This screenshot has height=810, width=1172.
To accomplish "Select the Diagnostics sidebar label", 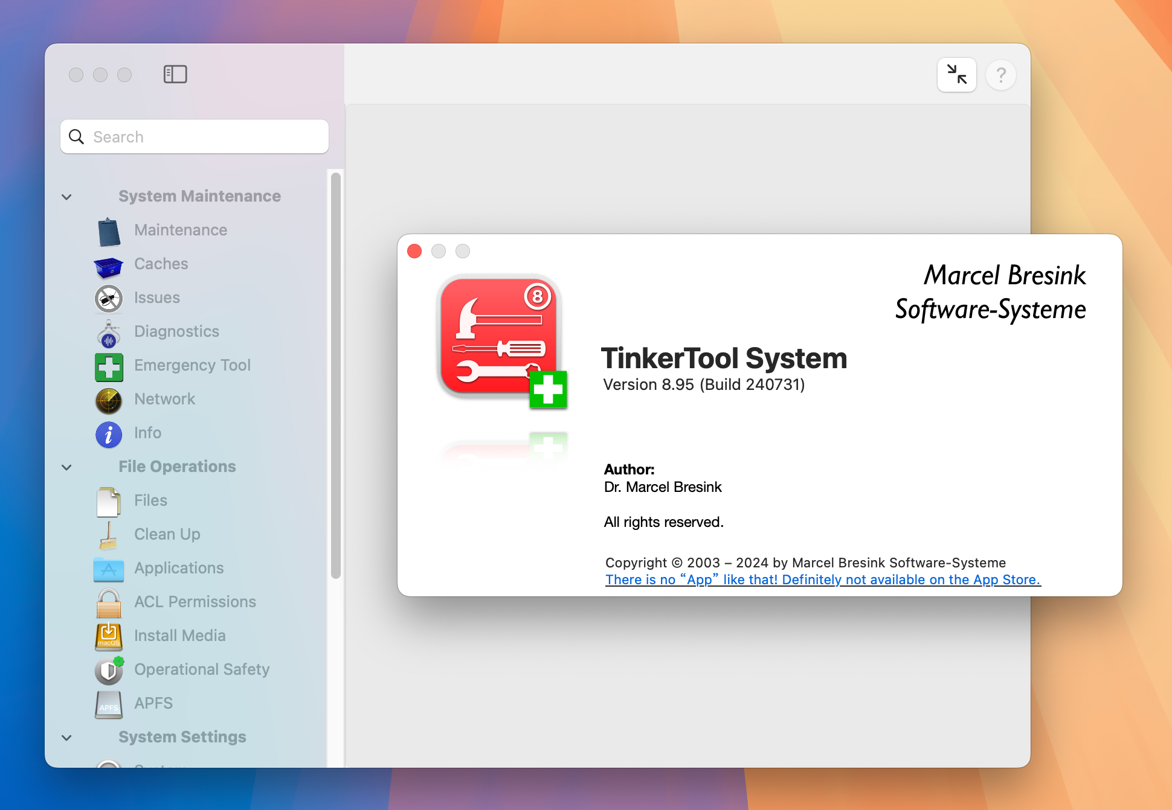I will click(176, 331).
